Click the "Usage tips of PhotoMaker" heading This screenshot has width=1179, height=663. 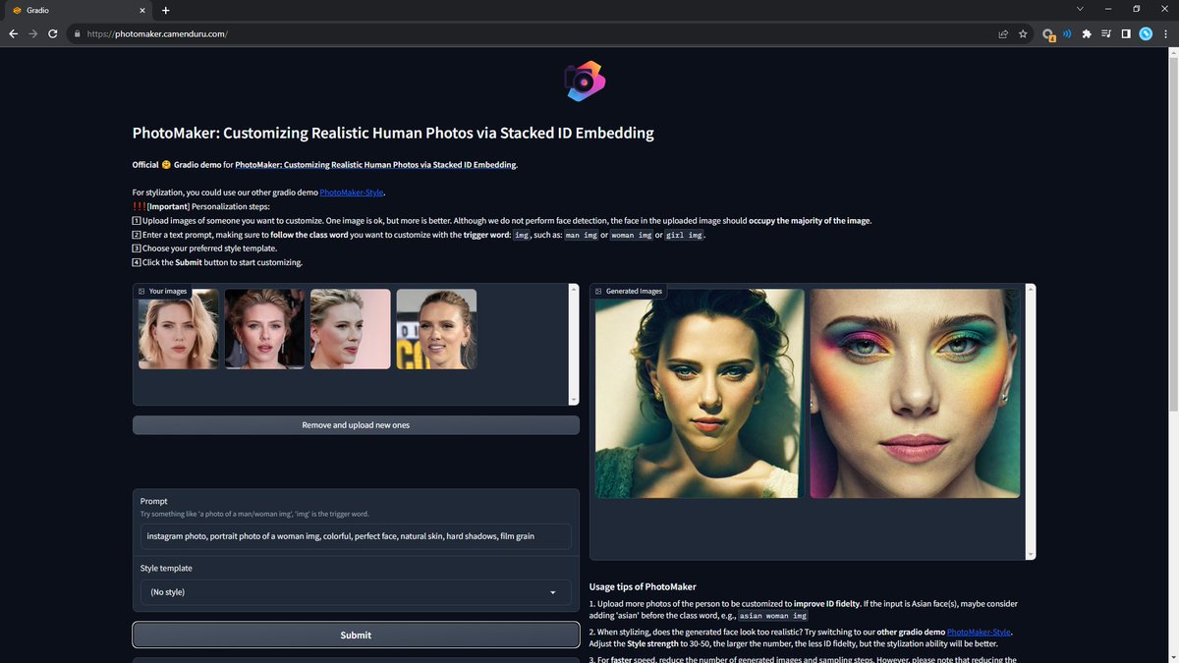click(643, 586)
